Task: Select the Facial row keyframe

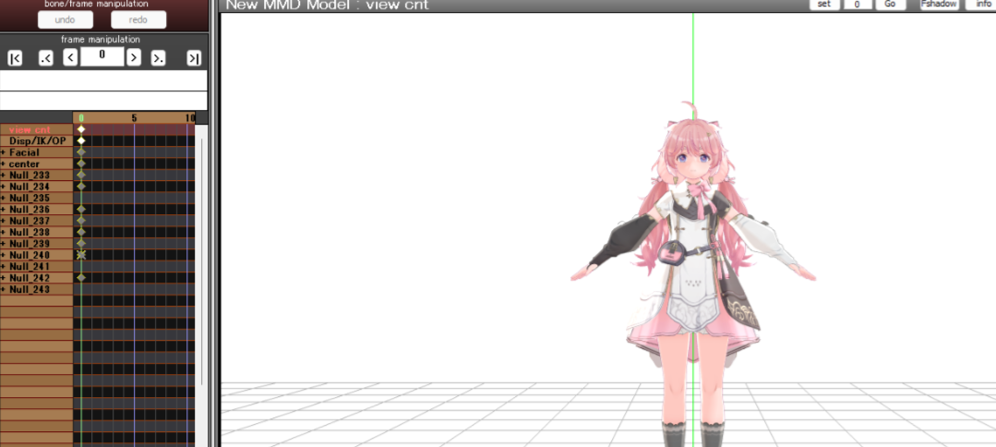Action: pyautogui.click(x=81, y=152)
